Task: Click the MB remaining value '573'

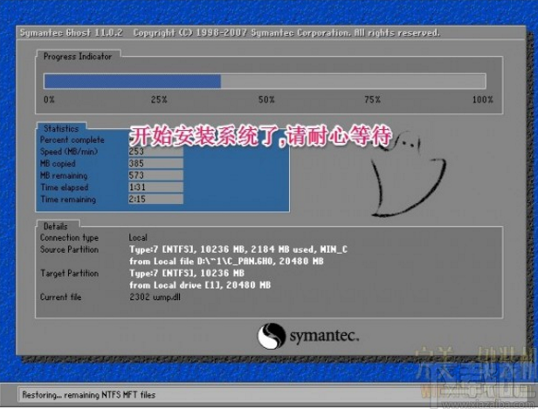Action: point(155,175)
